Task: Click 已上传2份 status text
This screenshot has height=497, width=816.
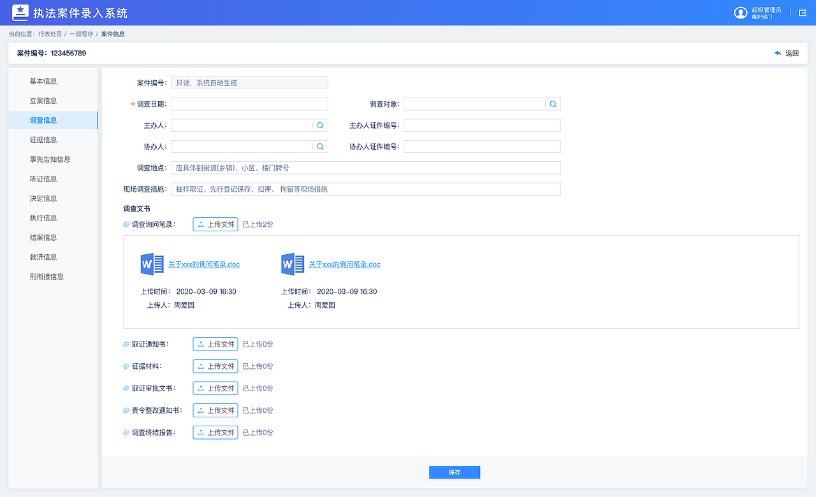Action: [x=258, y=224]
